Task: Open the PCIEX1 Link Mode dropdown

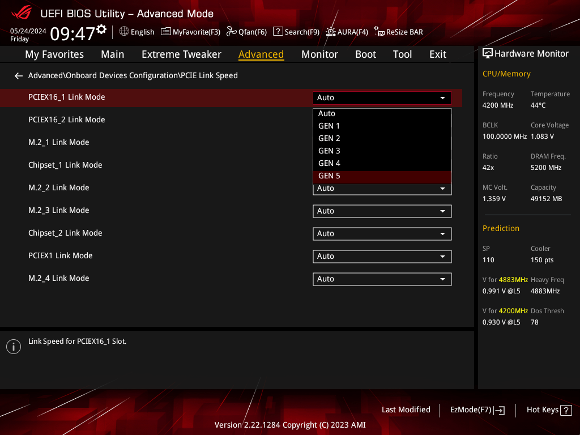Action: pyautogui.click(x=382, y=257)
